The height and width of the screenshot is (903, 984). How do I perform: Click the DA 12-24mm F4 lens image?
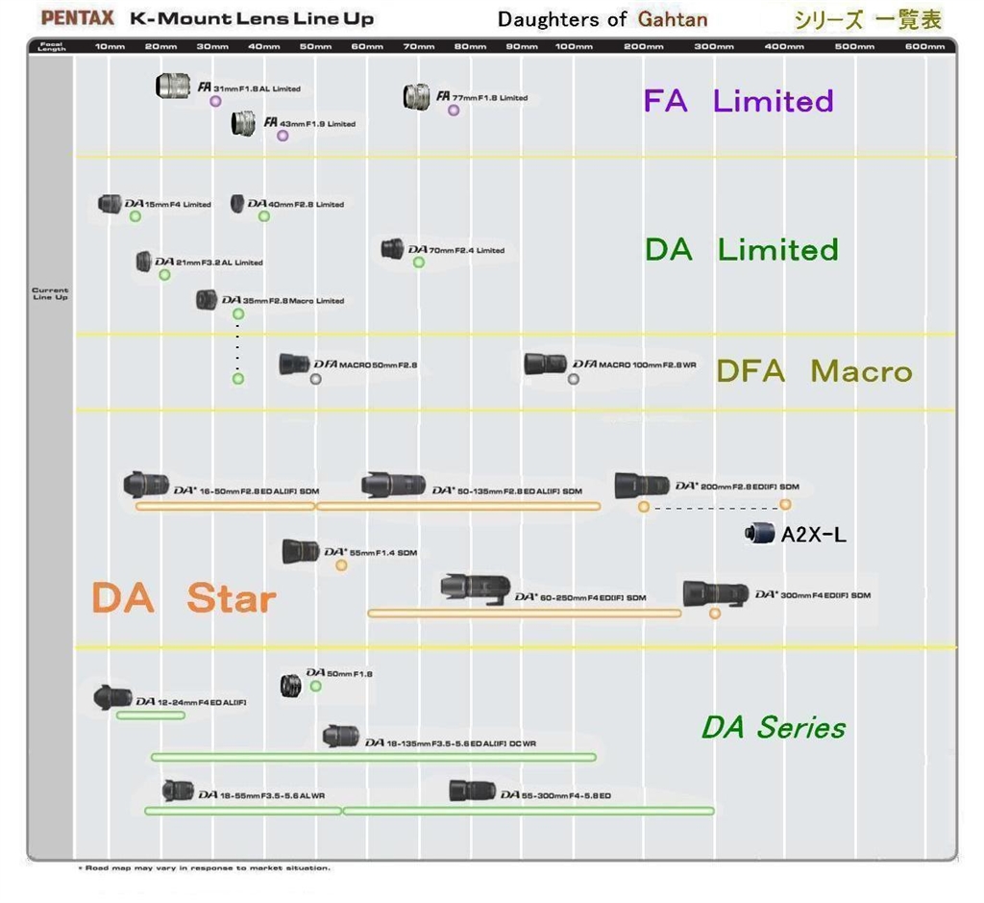tap(112, 697)
